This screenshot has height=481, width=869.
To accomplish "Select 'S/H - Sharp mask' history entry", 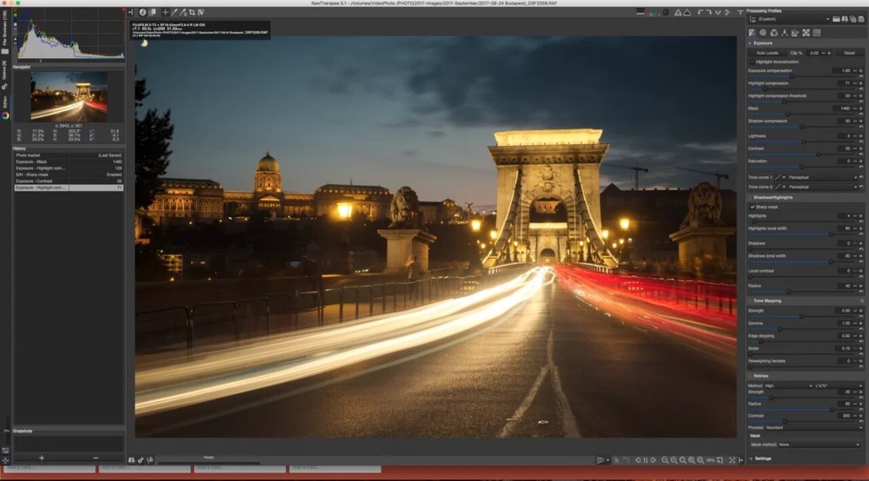I will click(x=69, y=175).
